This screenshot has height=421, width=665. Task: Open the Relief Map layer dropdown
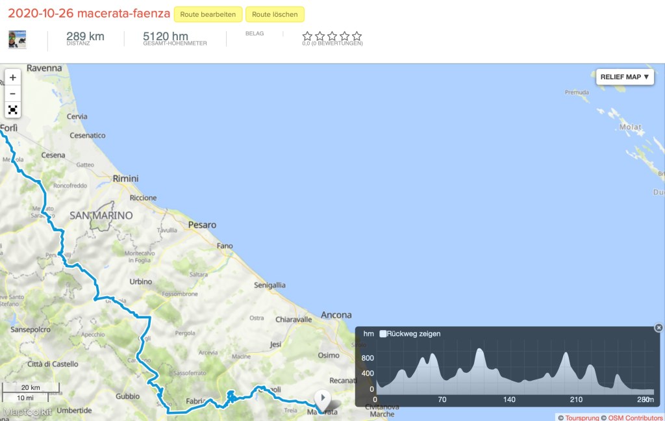tap(624, 77)
